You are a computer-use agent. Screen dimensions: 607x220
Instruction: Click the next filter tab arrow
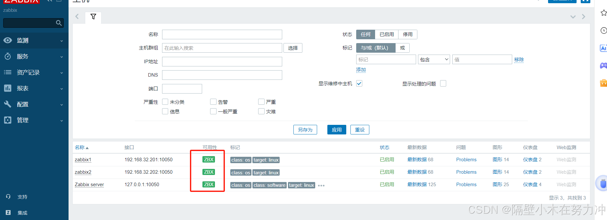click(x=584, y=17)
